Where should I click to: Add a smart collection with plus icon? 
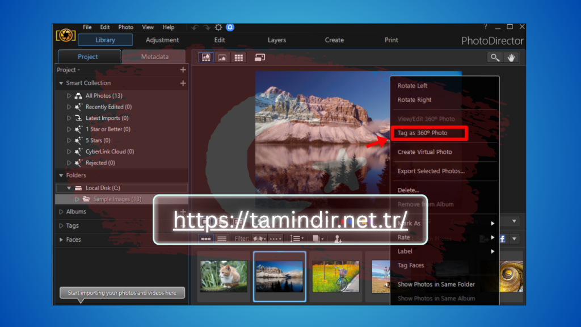[x=183, y=83]
